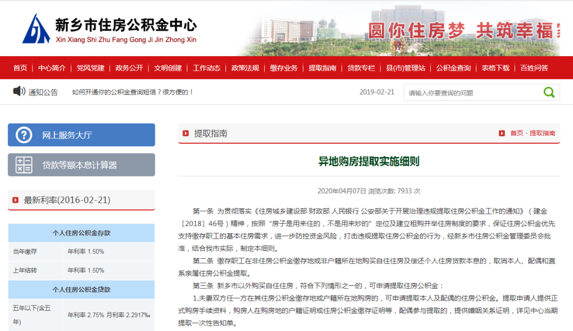Select 表格下载 in the navigation bar
This screenshot has height=331, width=573.
(x=496, y=68)
